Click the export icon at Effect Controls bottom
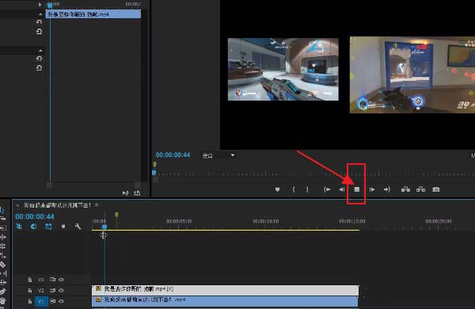Screen dimensions: 475x309 (x=137, y=193)
